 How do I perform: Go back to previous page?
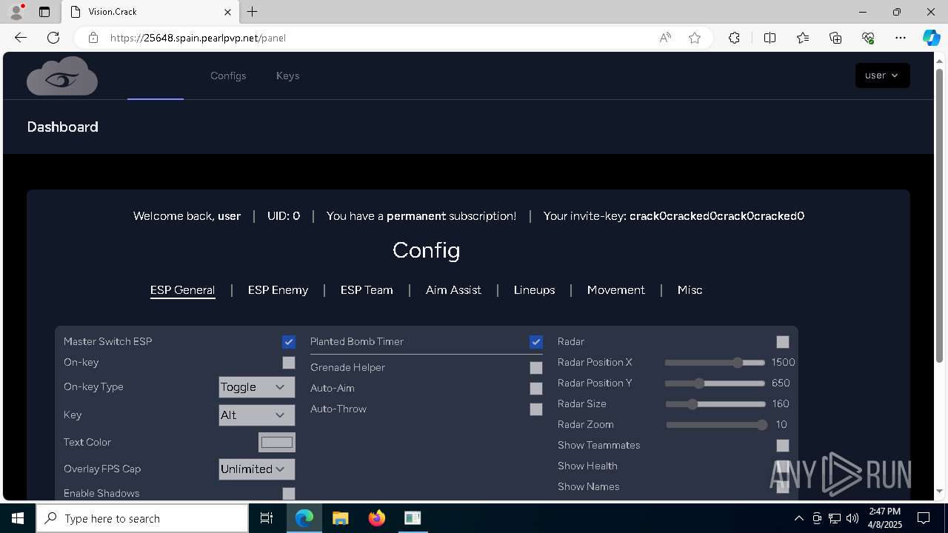tap(21, 38)
